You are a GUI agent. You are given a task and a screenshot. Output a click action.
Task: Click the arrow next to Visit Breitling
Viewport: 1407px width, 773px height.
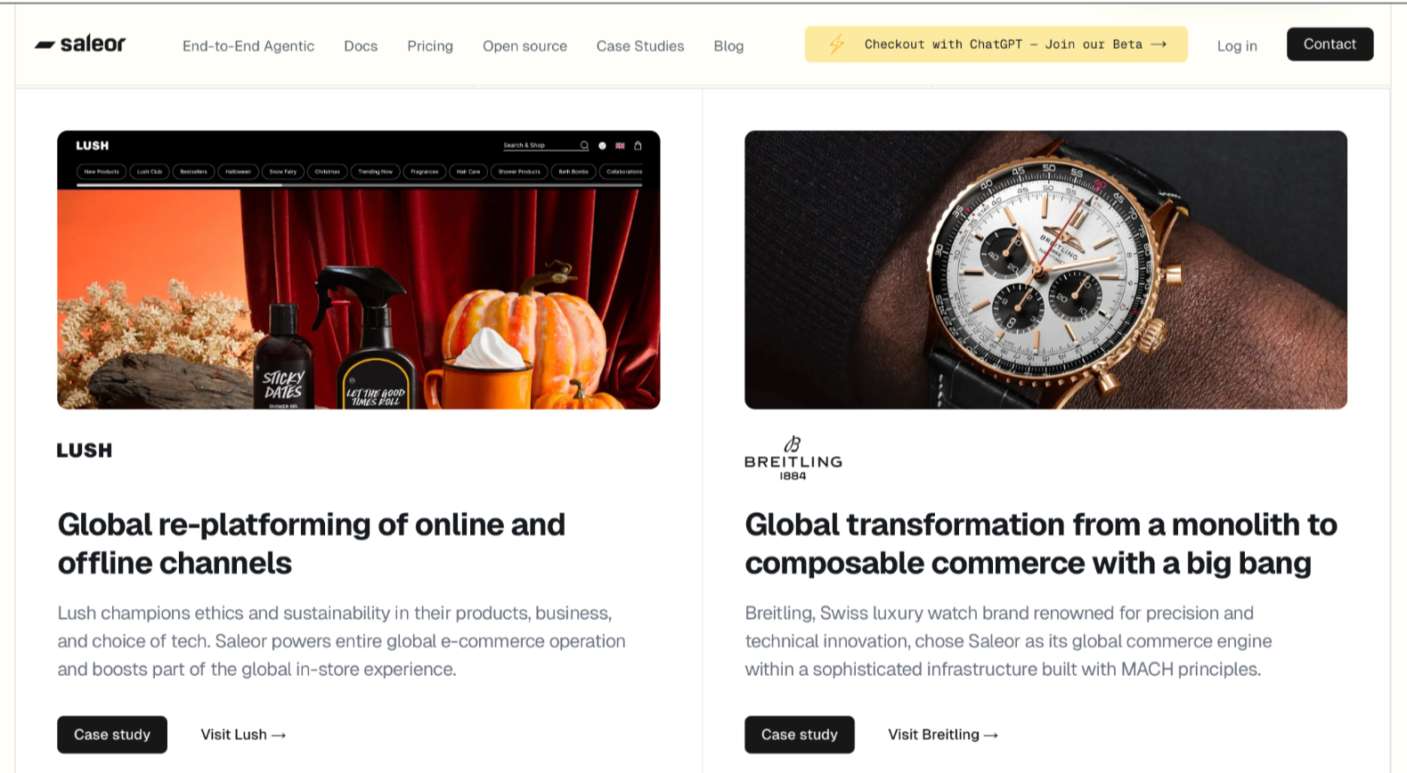coord(991,735)
